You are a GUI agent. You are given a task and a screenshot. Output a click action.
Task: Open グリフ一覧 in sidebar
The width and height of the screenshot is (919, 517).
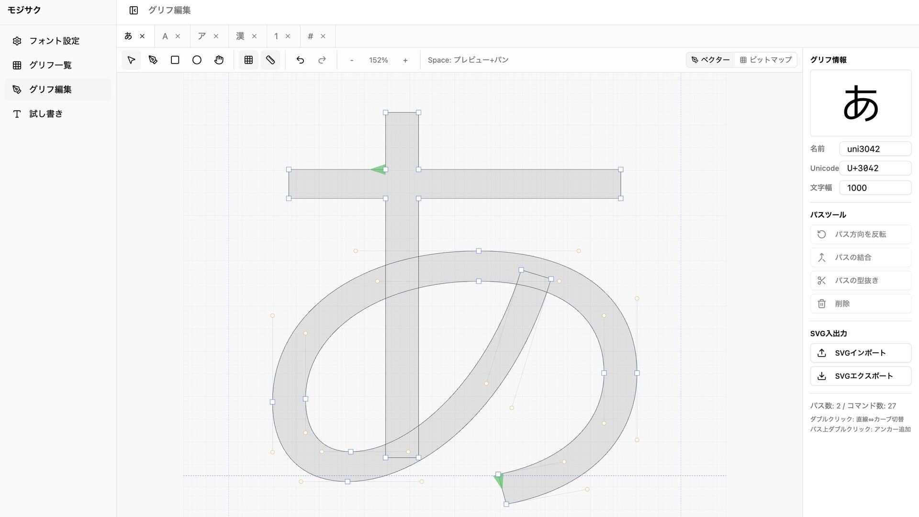(x=50, y=65)
